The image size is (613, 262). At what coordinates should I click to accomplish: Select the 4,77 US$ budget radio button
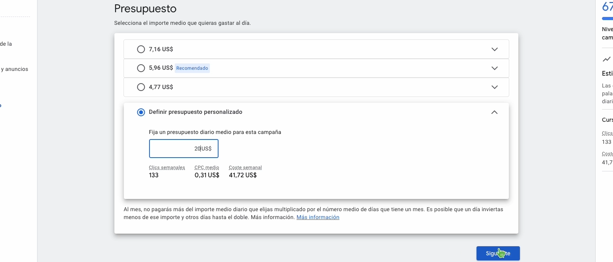point(141,87)
